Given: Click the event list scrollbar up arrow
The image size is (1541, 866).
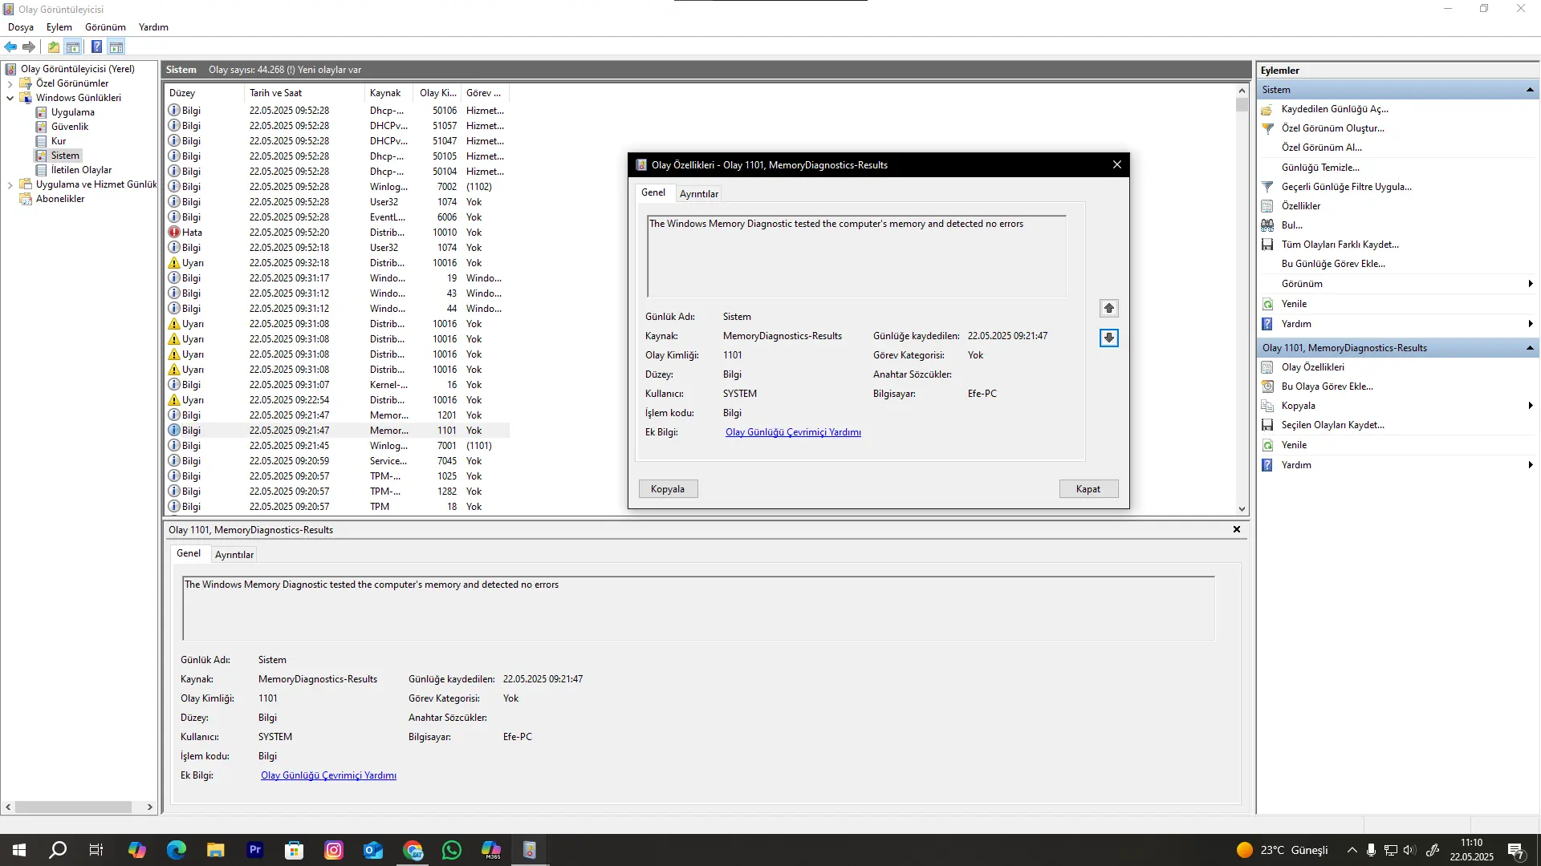Looking at the screenshot, I should coord(1242,91).
